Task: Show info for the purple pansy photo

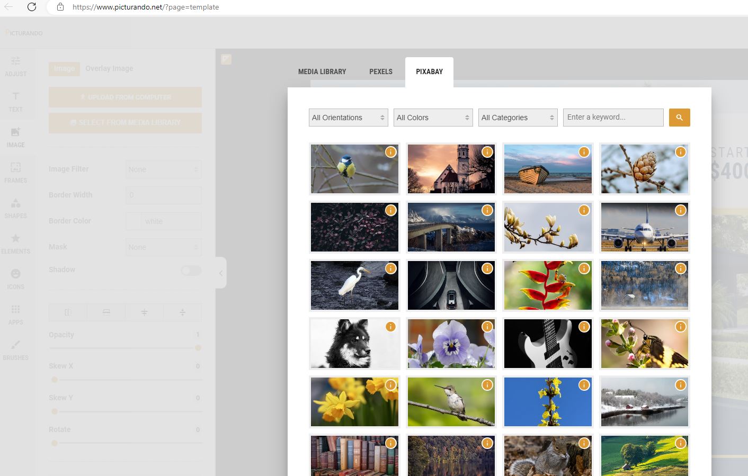Action: tap(487, 327)
